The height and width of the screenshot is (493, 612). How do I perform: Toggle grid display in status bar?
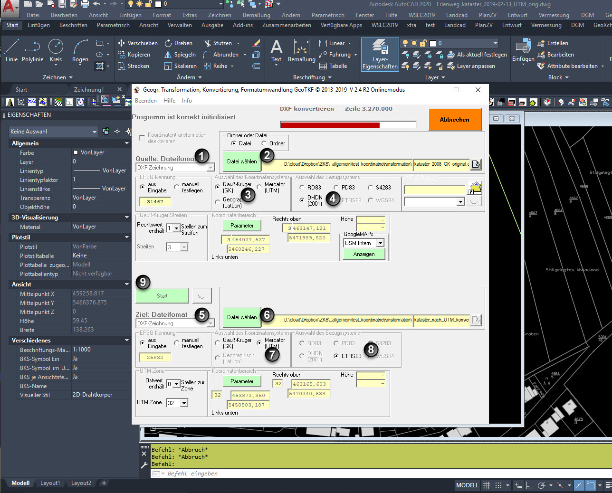point(487,485)
